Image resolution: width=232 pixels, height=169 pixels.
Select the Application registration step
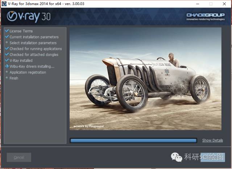(x=28, y=72)
